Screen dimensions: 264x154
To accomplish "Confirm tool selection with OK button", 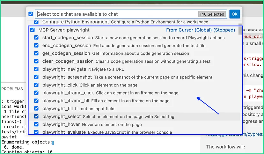I will (235, 14).
